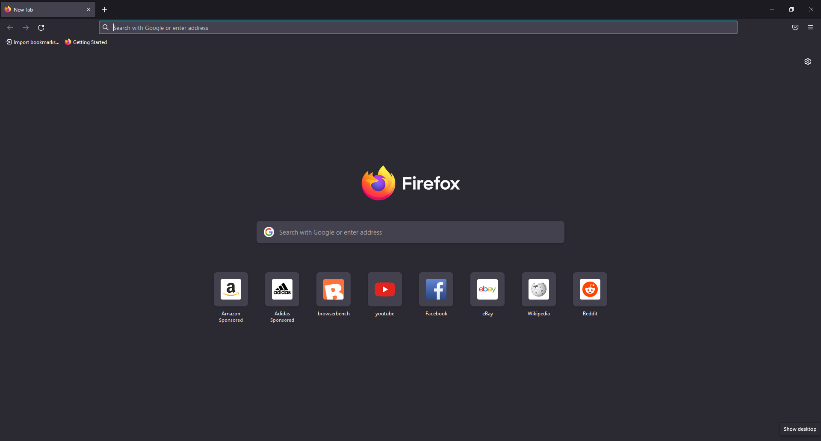
Task: Open the Save to Pocket button
Action: coord(795,27)
